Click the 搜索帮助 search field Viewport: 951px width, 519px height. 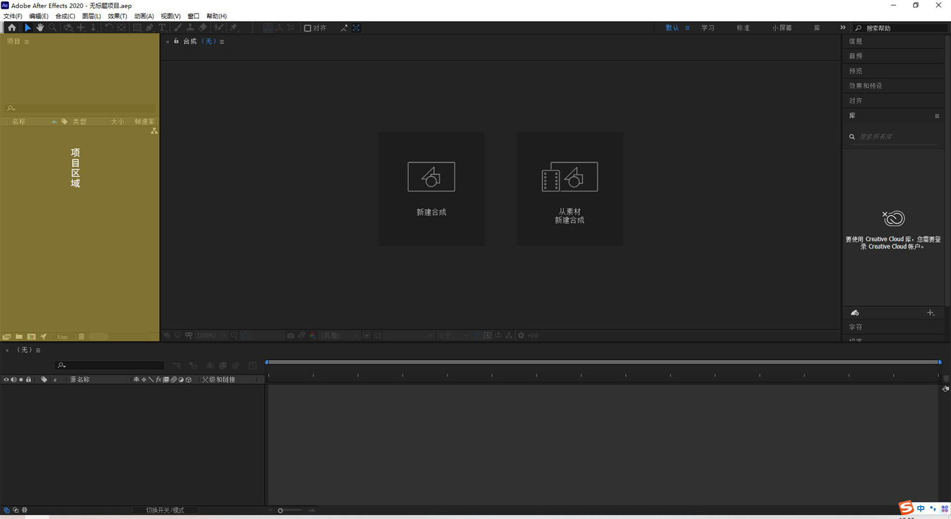tap(900, 29)
